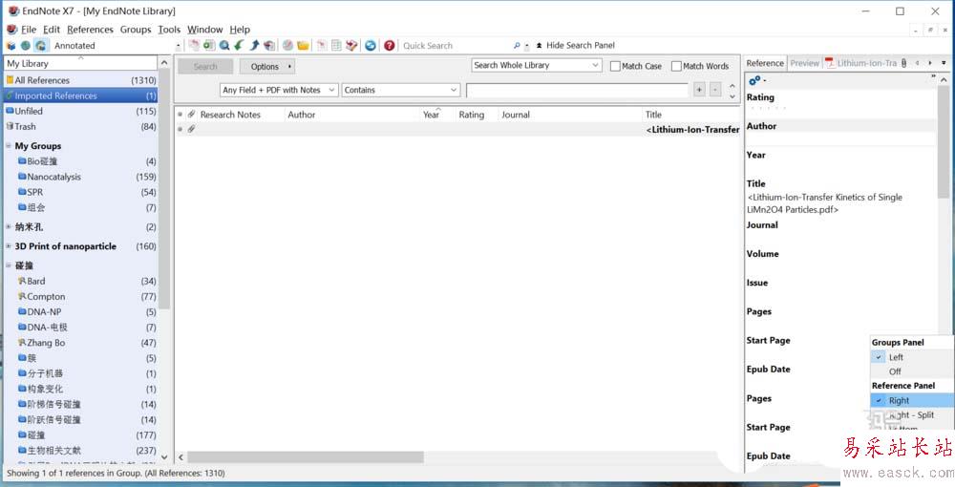Click the green Import arrow icon
The image size is (955, 487).
click(x=240, y=46)
